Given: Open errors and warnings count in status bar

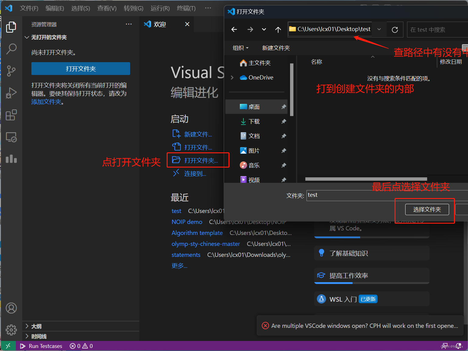Looking at the screenshot, I should (81, 346).
